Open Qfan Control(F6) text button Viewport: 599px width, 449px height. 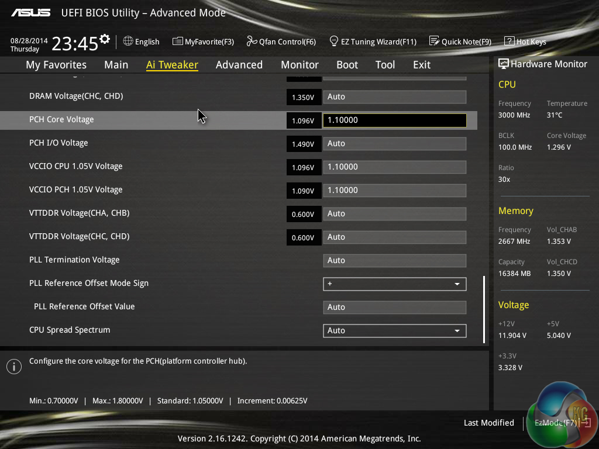287,42
